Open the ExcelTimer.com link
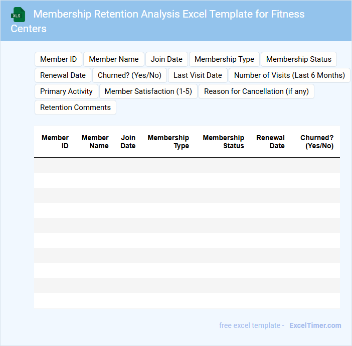 [315, 325]
